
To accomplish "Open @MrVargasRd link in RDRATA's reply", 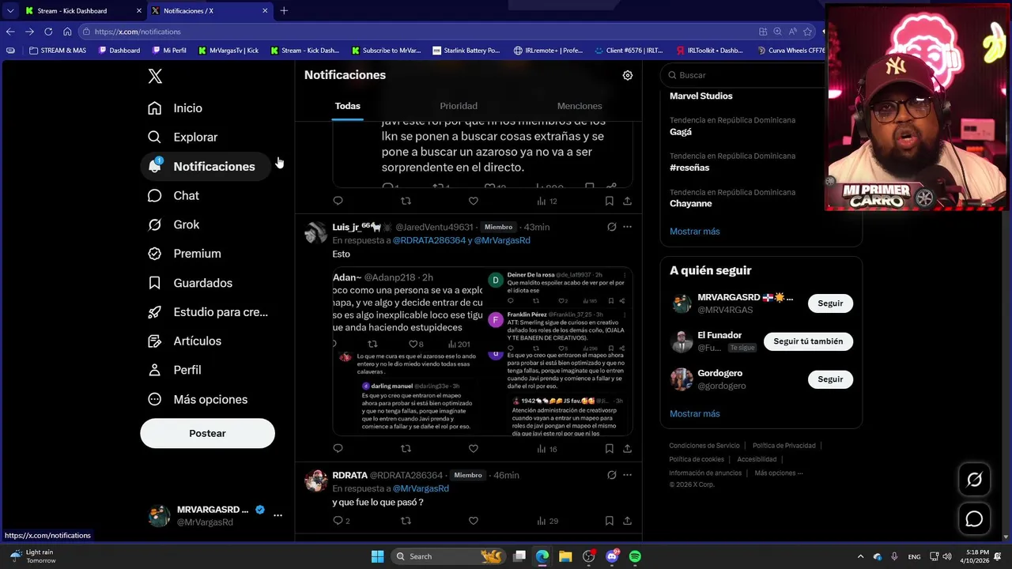I will pos(421,488).
